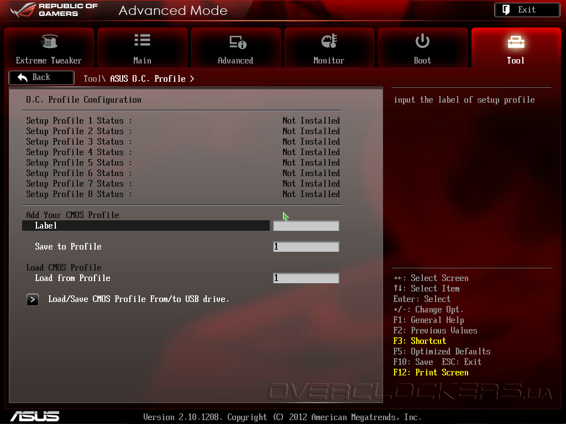Click Setup Profile 6 Status row
Image resolution: width=566 pixels, height=424 pixels.
pyautogui.click(x=183, y=173)
